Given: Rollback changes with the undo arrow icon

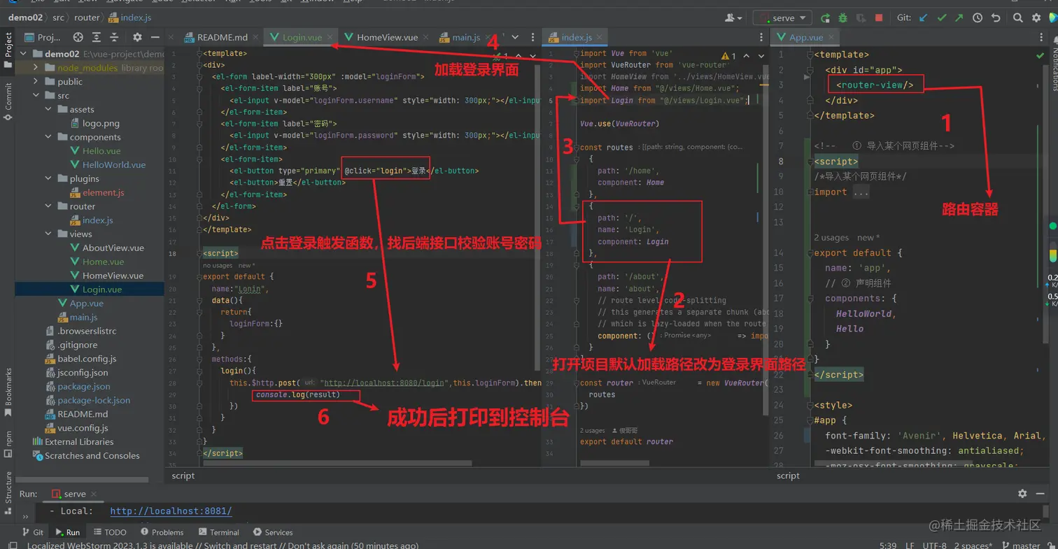Looking at the screenshot, I should click(x=995, y=18).
